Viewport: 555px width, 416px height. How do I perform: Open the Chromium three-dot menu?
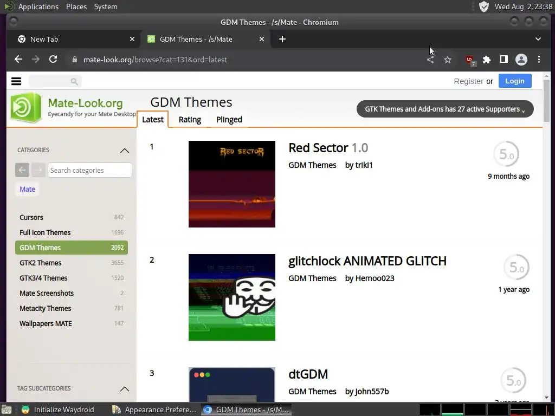point(539,60)
